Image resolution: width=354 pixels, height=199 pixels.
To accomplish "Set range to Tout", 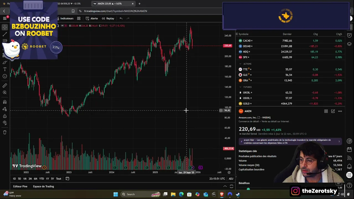I will 59,179.
